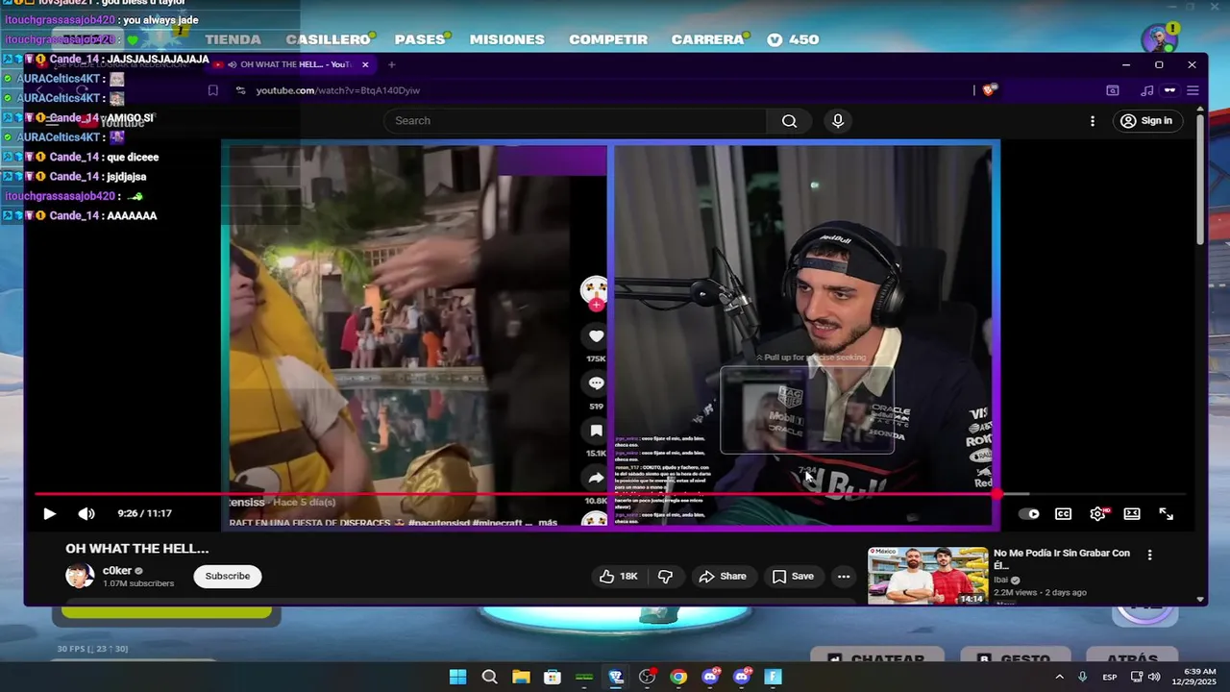Enter fullscreen mode in player
Viewport: 1230px width, 692px height.
coord(1166,514)
